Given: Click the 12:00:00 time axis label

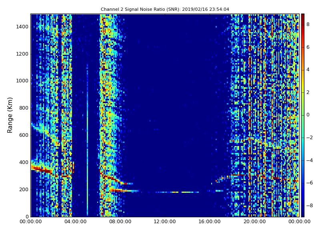Looking at the screenshot, I should coord(165,222).
